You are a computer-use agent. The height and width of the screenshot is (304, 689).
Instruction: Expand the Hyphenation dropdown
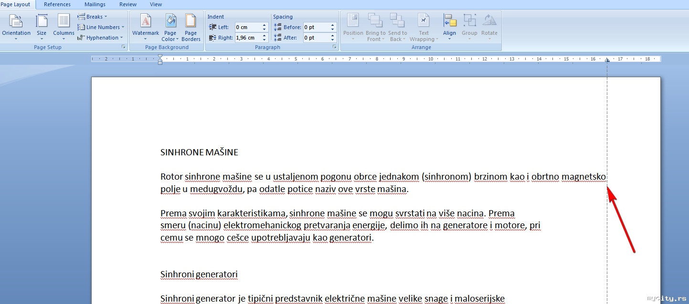pos(100,38)
